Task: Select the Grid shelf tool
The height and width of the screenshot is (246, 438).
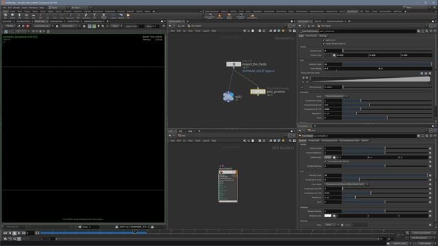Action: pyautogui.click(x=34, y=16)
